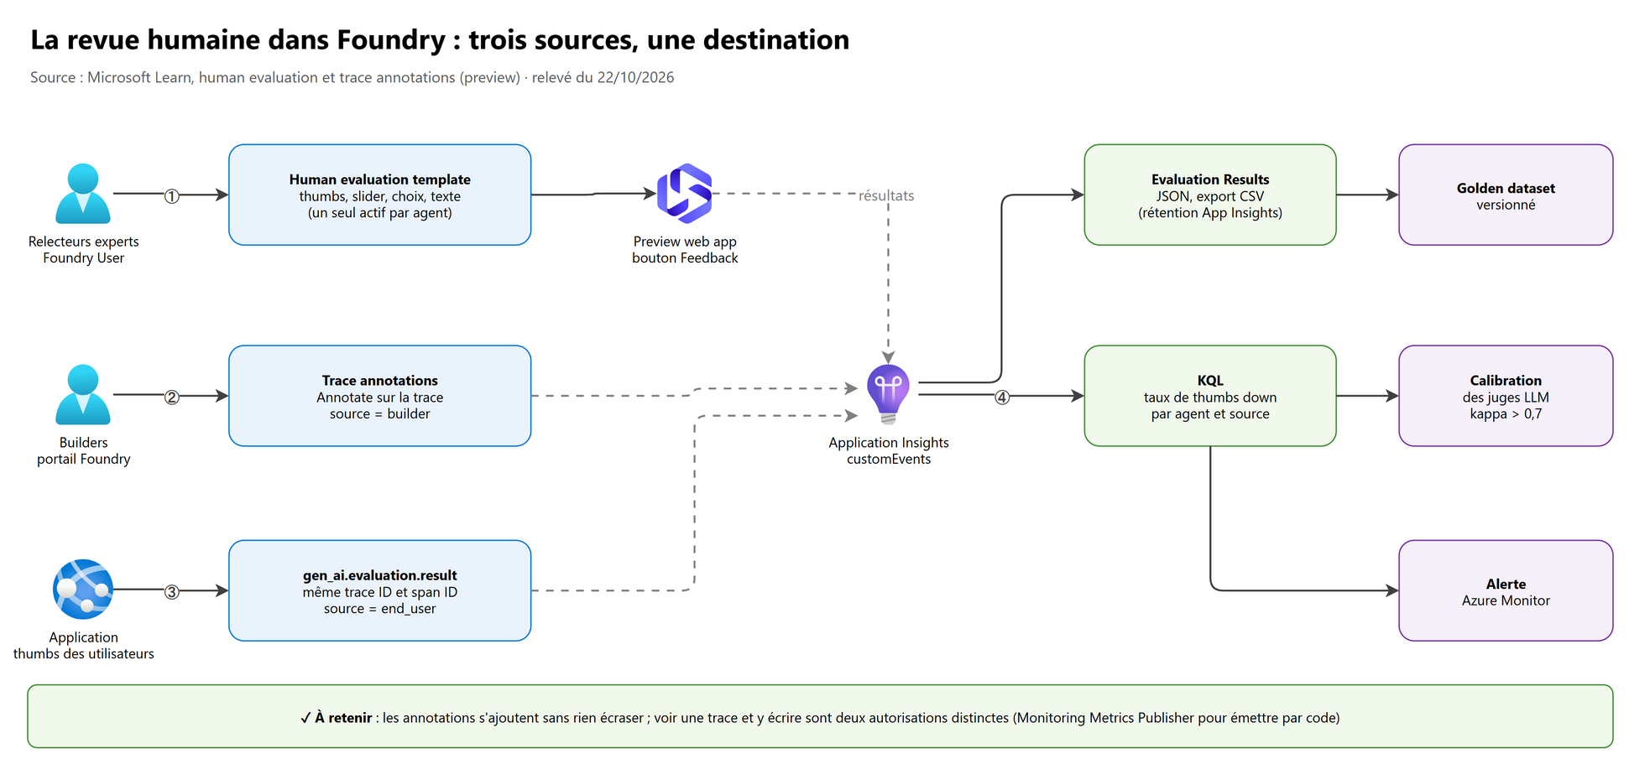Click the diagram title "La revue humaine dans Foundry"

[x=440, y=39]
